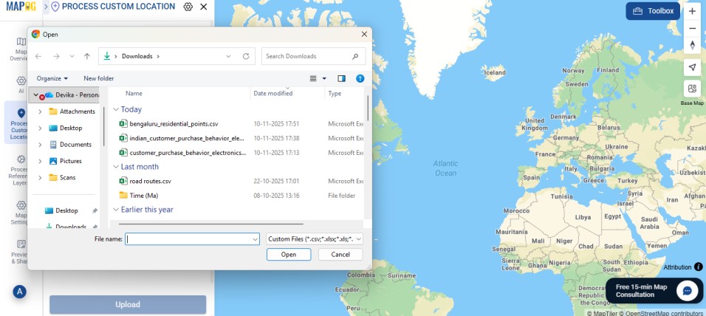Open the Custom Files type dropdown

315,239
